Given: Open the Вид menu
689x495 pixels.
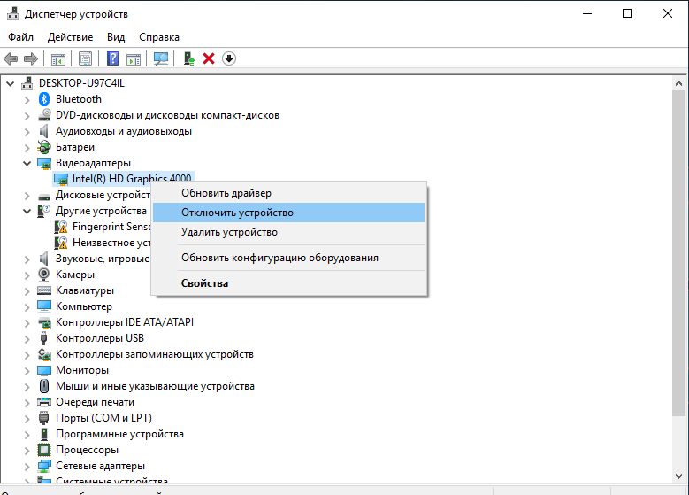Looking at the screenshot, I should point(116,37).
